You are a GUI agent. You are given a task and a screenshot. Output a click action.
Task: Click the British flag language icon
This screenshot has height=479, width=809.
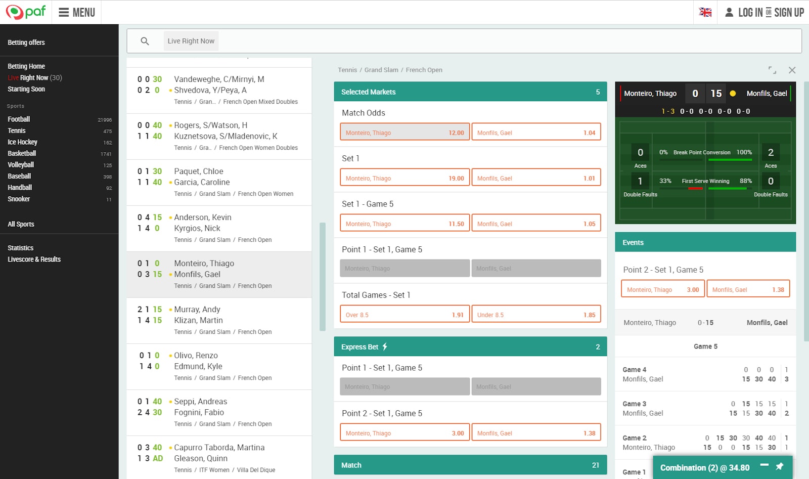(x=706, y=12)
